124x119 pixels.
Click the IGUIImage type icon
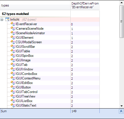pyautogui.click(x=13, y=60)
